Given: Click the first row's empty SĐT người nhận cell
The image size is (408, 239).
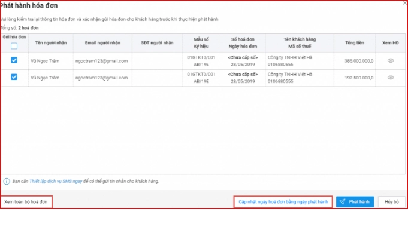Looking at the screenshot, I should pos(157,61).
